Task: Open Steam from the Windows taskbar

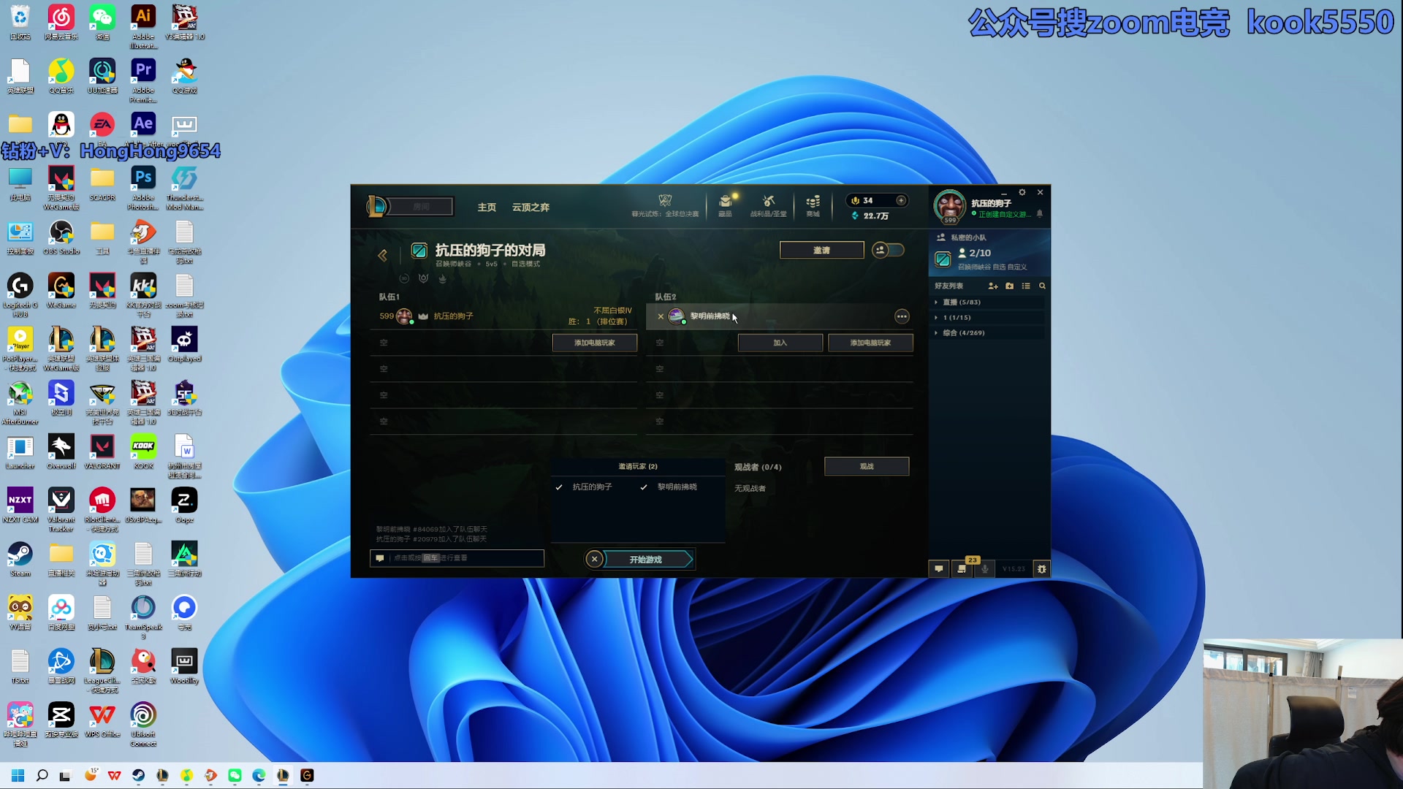Action: pyautogui.click(x=138, y=775)
